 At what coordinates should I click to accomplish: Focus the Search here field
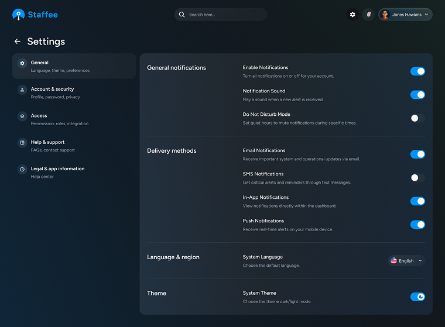[x=221, y=15]
